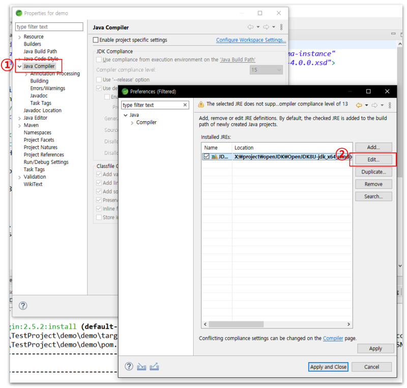Toggle Use compliance from execution environment

pyautogui.click(x=99, y=60)
